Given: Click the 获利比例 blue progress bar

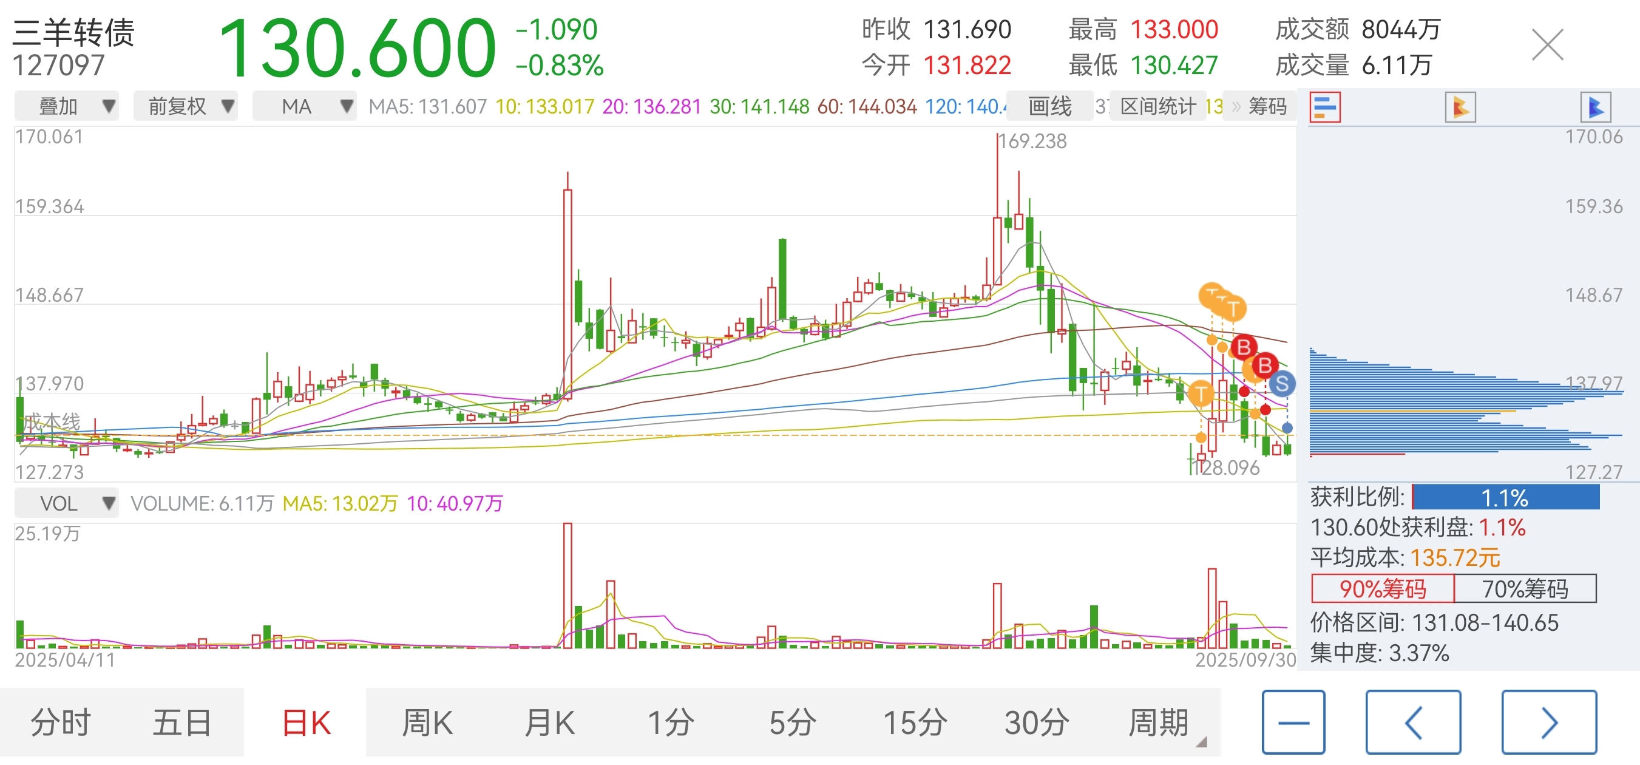Looking at the screenshot, I should [1505, 497].
